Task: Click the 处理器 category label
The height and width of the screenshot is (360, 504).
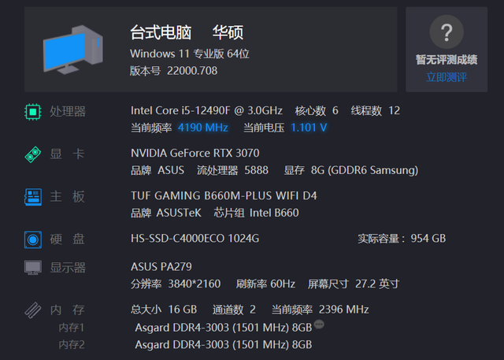Action: [x=68, y=112]
